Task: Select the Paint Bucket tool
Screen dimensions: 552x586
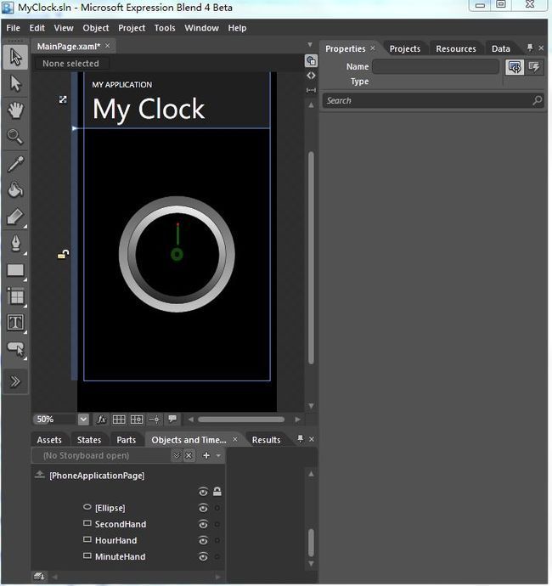Action: point(15,190)
